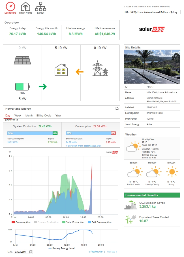Toggle Consumption series in chart legend
The width and height of the screenshot is (184, 257).
click(21, 222)
